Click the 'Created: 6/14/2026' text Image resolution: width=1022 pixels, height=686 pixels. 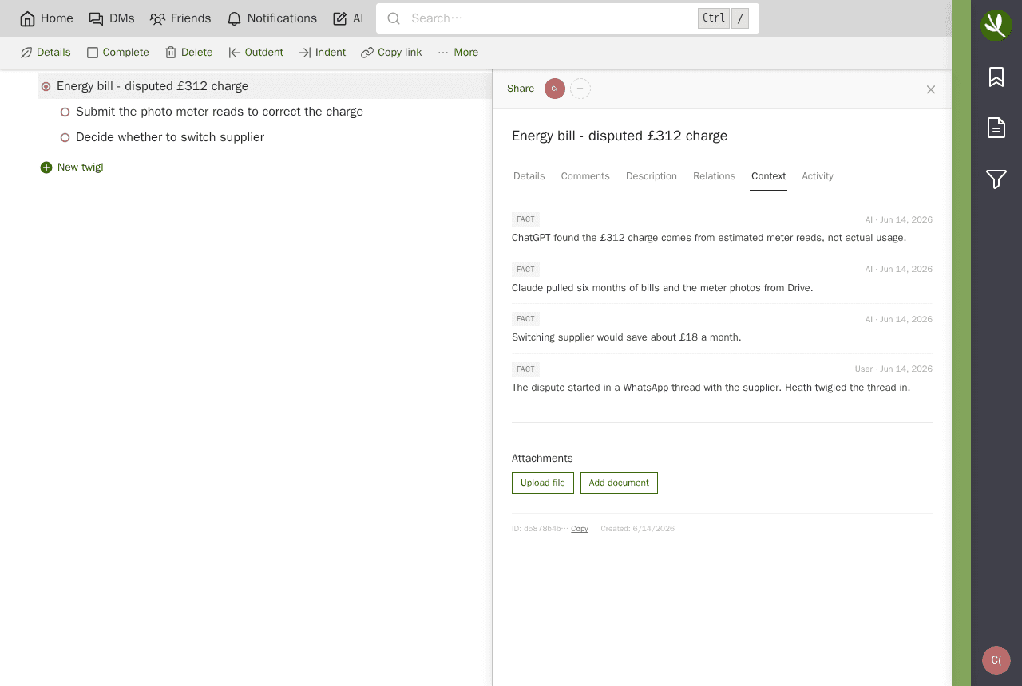coord(637,529)
